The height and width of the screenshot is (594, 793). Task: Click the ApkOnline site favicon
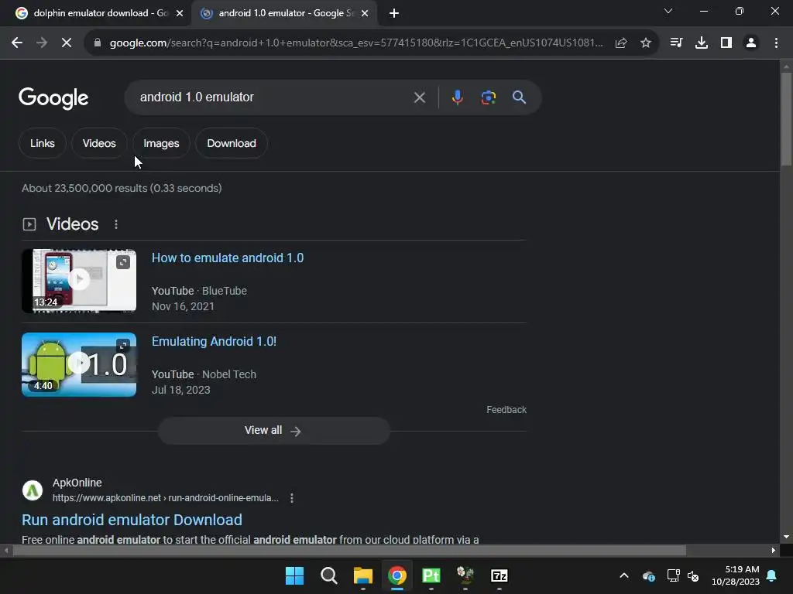pyautogui.click(x=33, y=490)
